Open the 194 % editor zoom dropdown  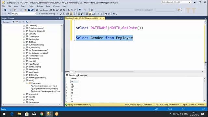click(73, 72)
